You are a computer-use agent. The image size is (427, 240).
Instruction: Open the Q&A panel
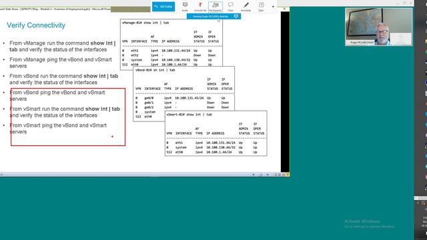261,7
